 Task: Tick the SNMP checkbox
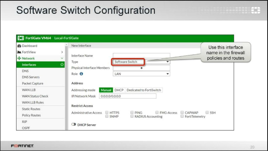click(x=107, y=116)
